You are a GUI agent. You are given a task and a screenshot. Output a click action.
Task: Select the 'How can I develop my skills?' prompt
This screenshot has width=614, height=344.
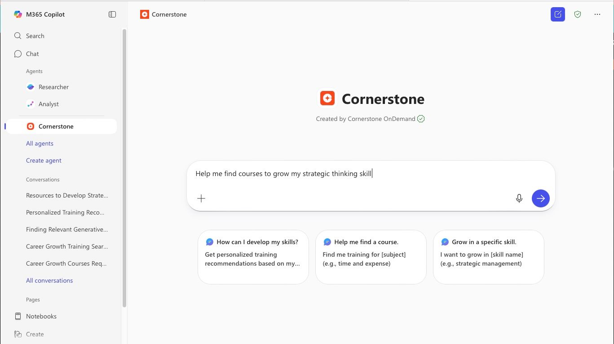point(253,257)
